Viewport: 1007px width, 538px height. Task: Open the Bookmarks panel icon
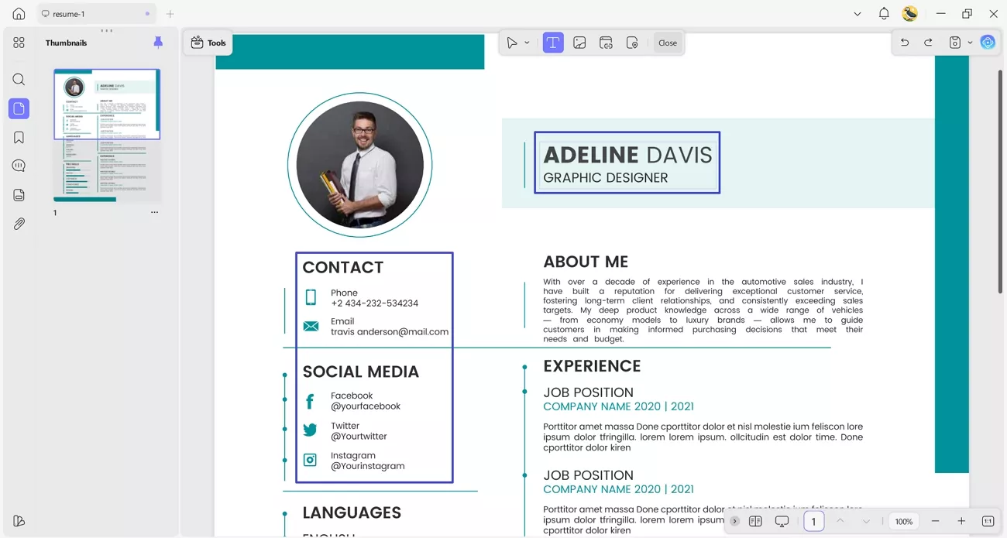19,138
